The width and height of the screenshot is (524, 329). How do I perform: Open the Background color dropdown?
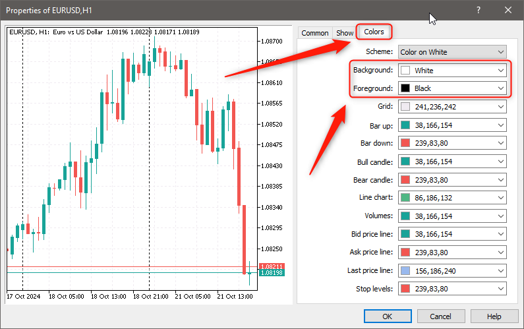tap(452, 70)
